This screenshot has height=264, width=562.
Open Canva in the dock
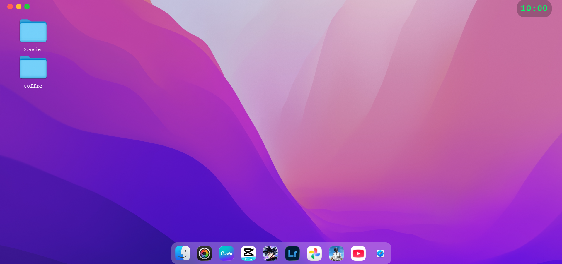coord(226,253)
